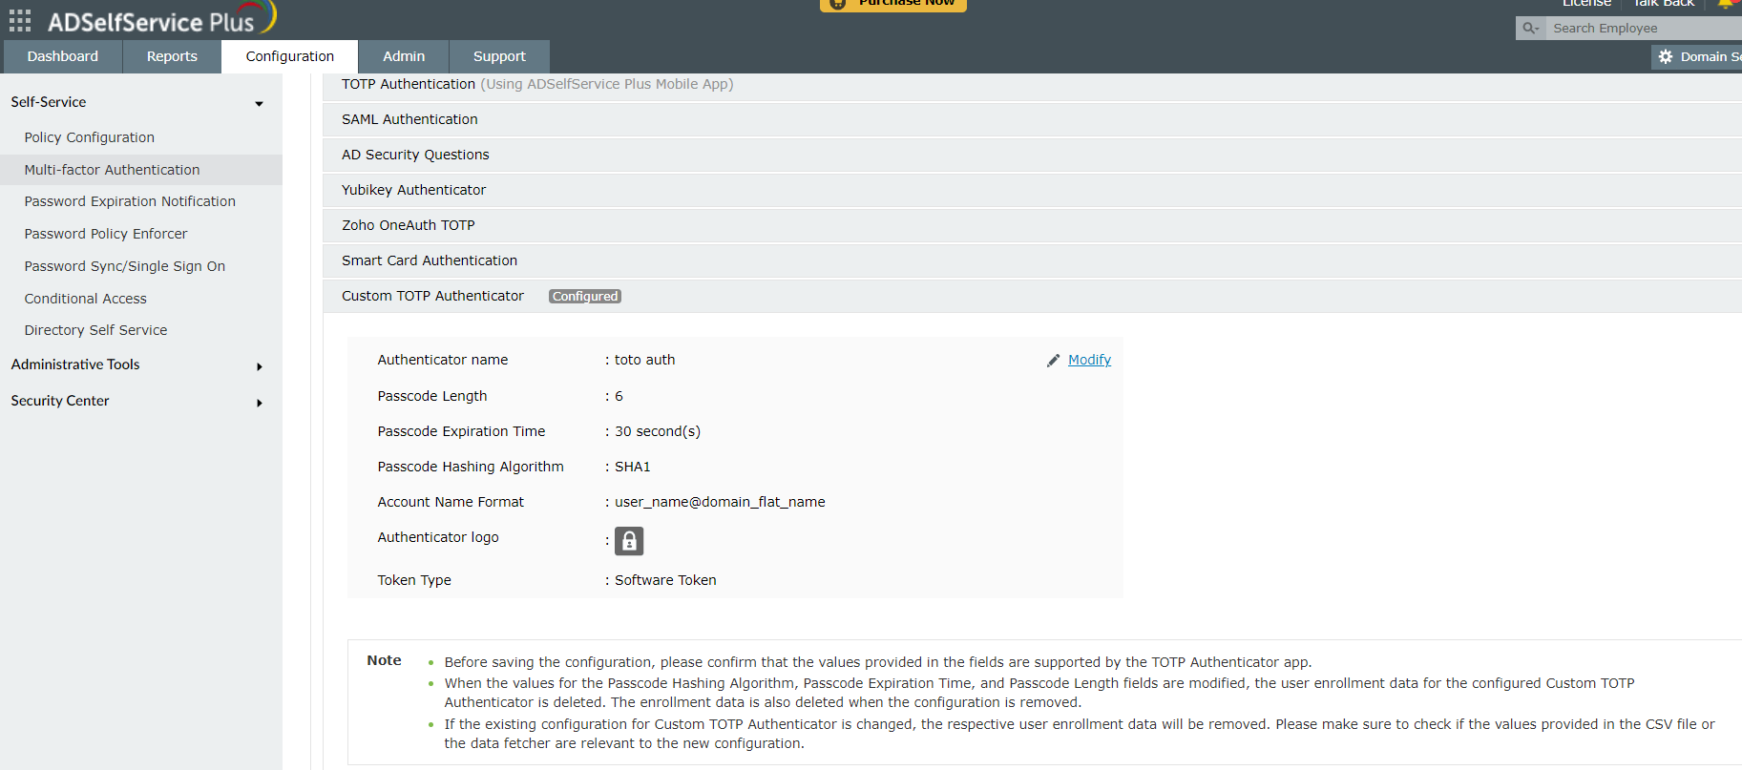Open Directory Self Service

(x=95, y=330)
